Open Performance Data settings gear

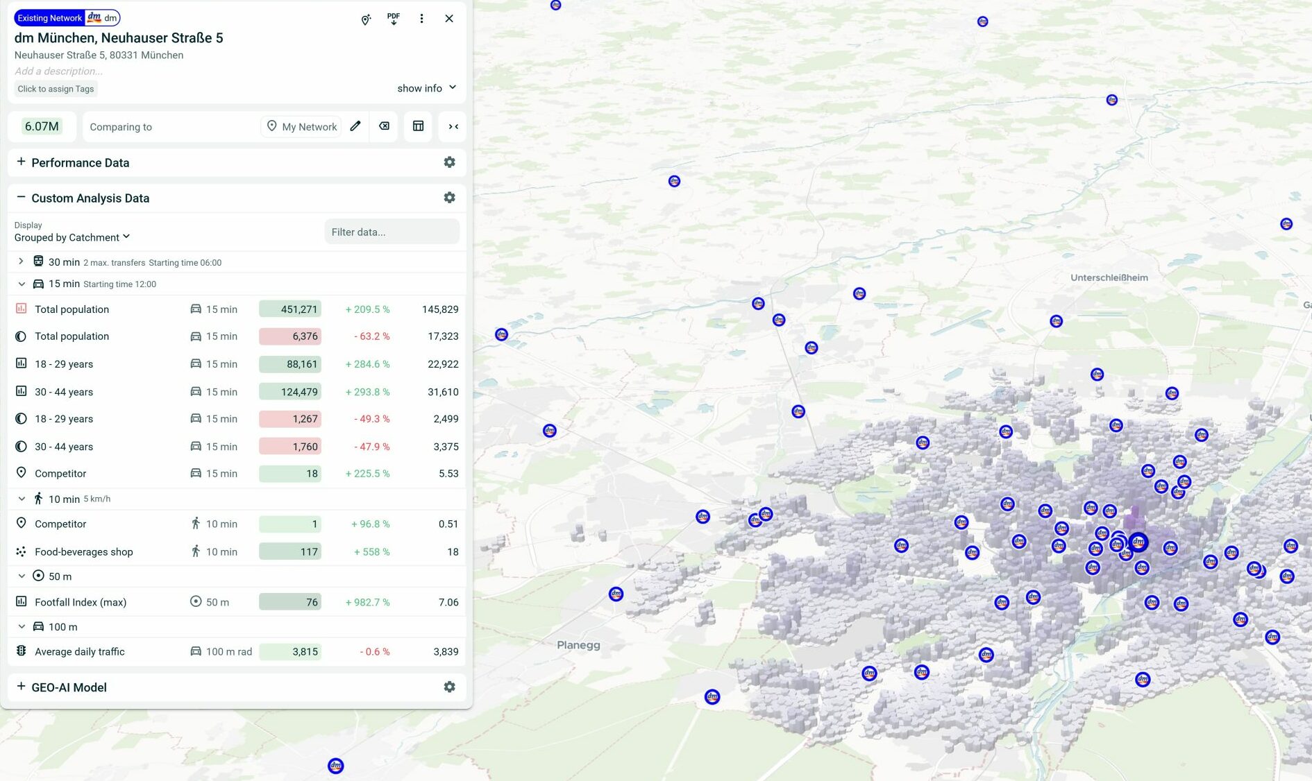tap(450, 162)
